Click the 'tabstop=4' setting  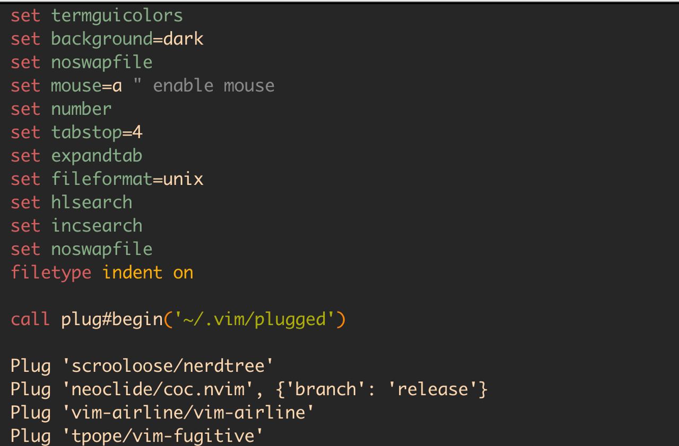point(97,132)
